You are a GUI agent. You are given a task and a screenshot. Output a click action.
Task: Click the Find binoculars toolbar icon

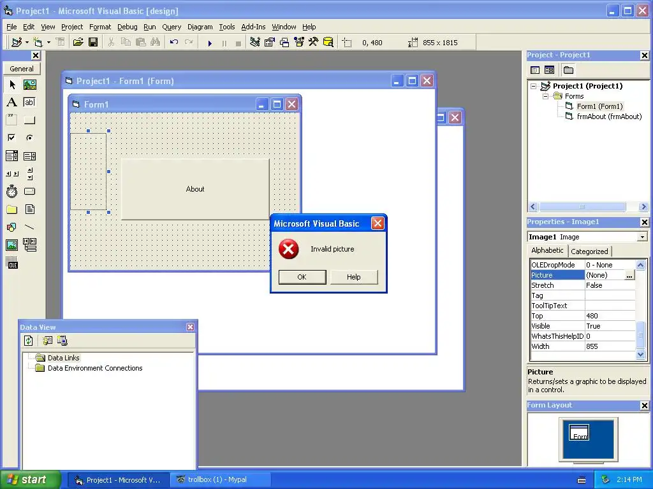156,42
